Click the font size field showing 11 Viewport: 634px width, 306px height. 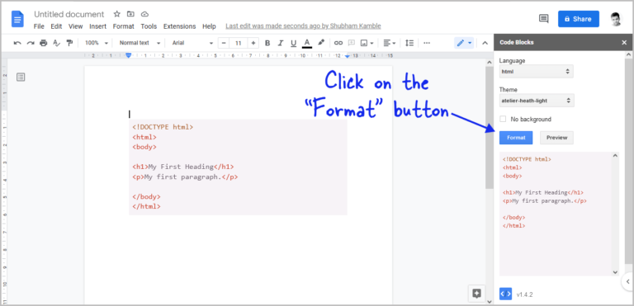point(239,43)
